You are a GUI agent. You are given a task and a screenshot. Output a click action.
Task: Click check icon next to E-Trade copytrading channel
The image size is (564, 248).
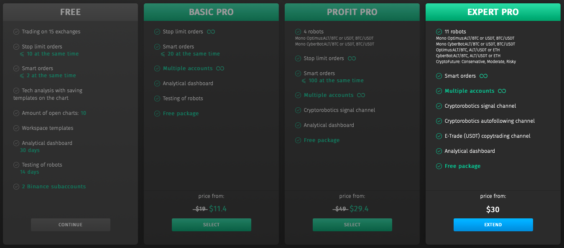tap(439, 136)
